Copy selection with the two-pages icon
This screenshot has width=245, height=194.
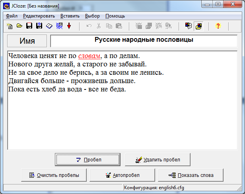(109, 26)
